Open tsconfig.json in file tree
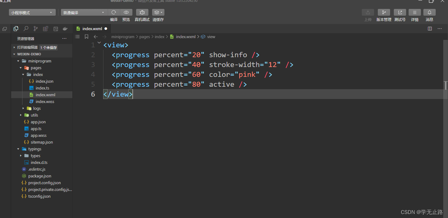 (x=39, y=196)
